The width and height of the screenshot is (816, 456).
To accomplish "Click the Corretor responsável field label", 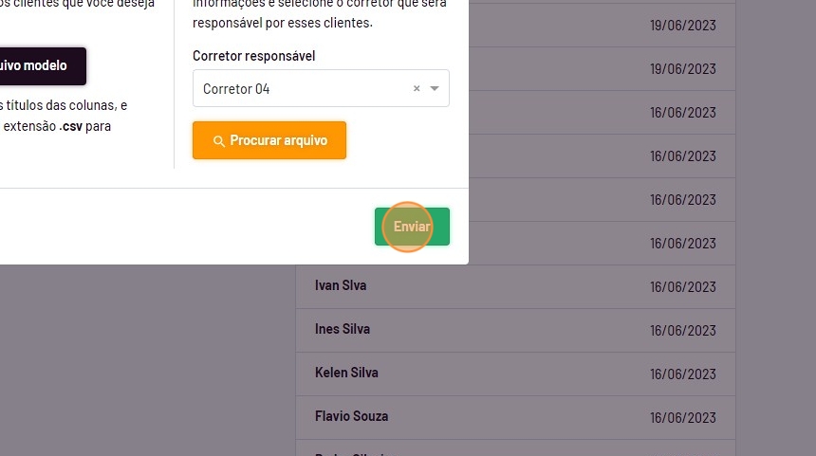I will coord(253,56).
